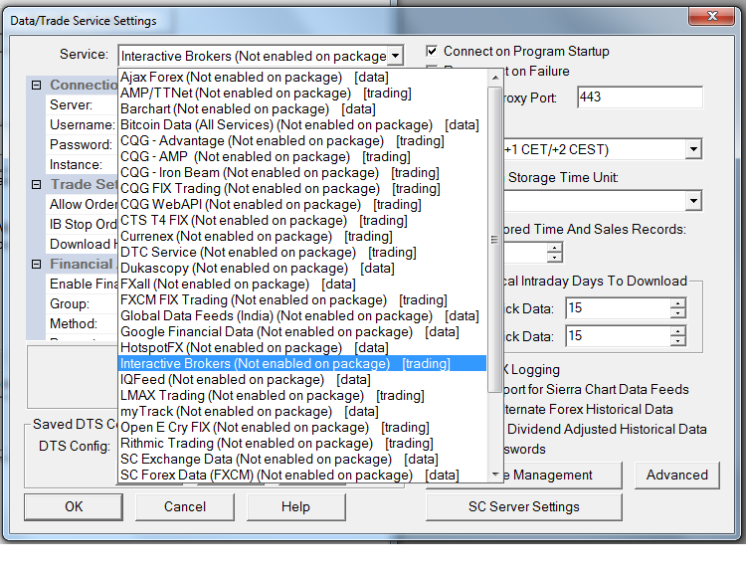
Task: Toggle Connect on Program Startup checkbox
Action: (x=432, y=51)
